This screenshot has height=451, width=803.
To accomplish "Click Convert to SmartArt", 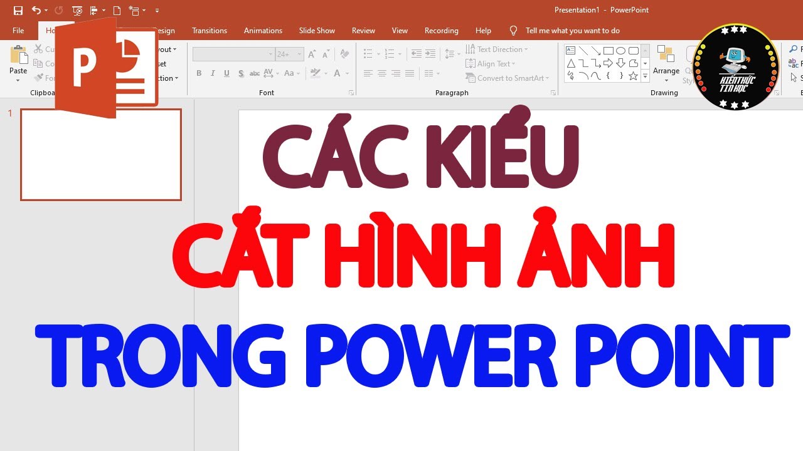I will click(508, 78).
